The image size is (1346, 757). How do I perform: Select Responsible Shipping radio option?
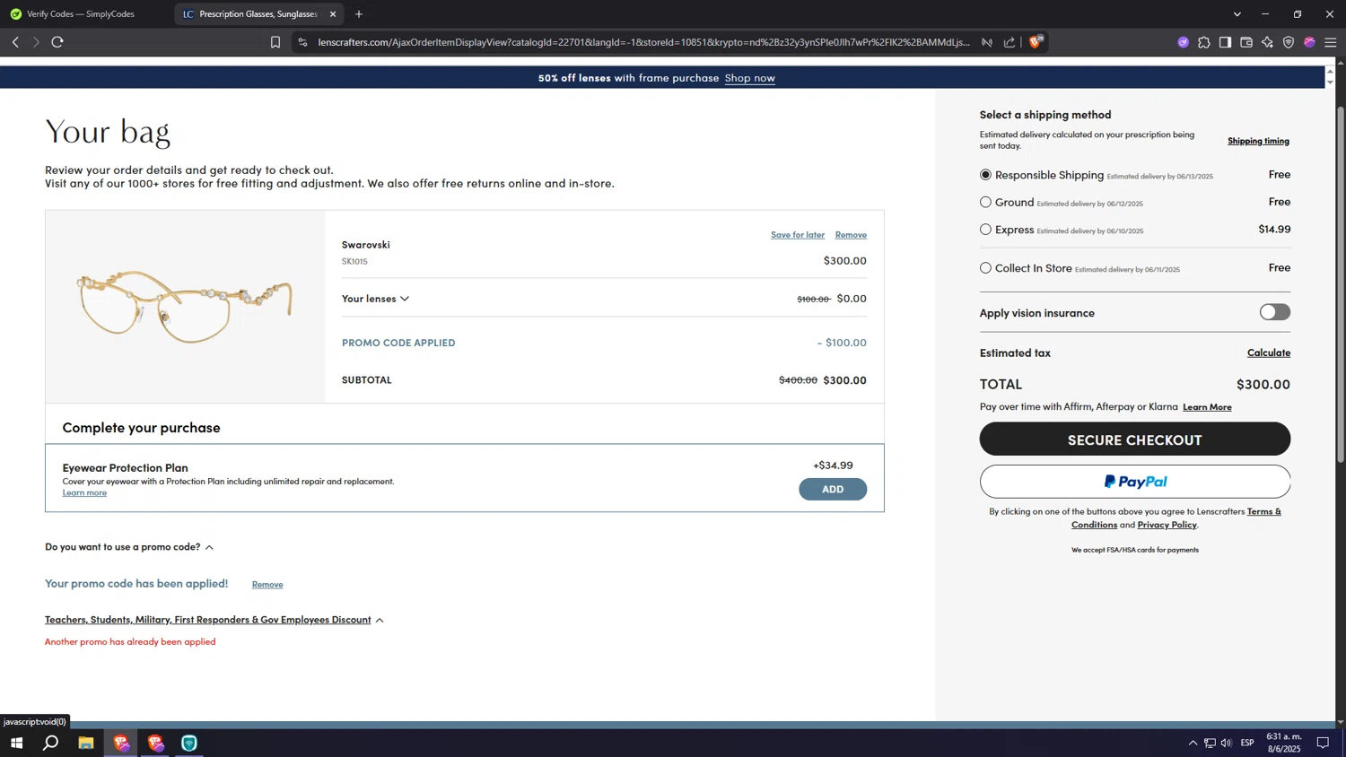(985, 175)
